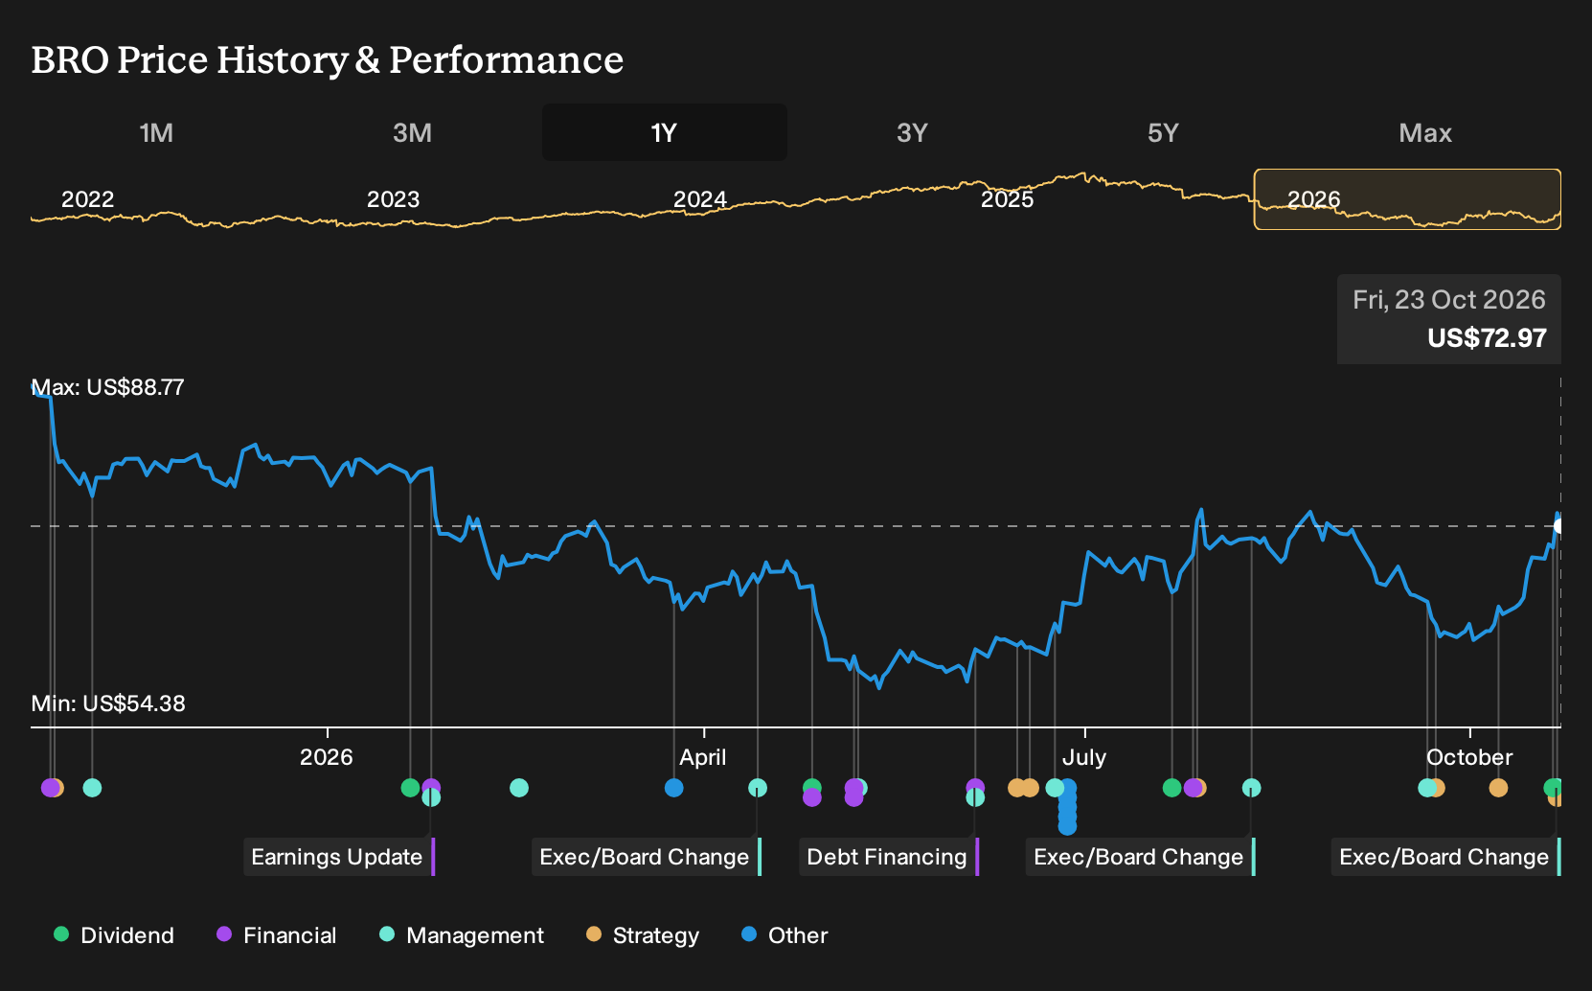This screenshot has height=991, width=1592.
Task: Select the Max time range tab
Action: (1425, 132)
